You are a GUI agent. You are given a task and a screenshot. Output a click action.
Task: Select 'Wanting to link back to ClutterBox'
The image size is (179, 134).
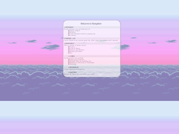point(82,63)
